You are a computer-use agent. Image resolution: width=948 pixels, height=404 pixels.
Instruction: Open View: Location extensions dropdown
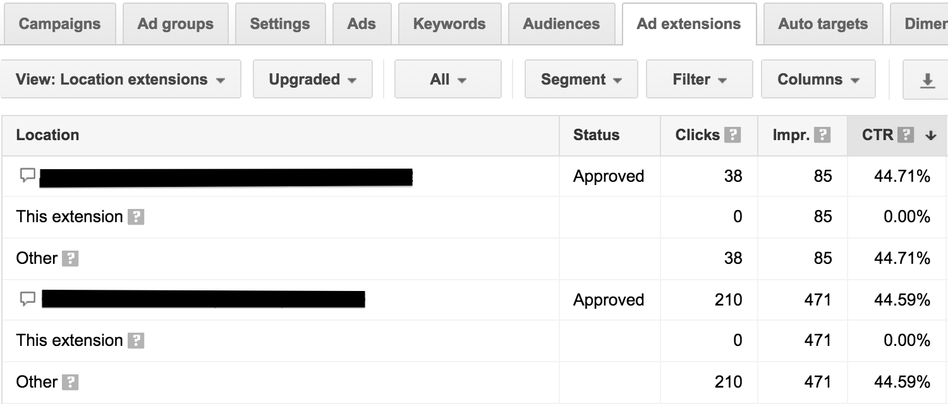pyautogui.click(x=121, y=80)
